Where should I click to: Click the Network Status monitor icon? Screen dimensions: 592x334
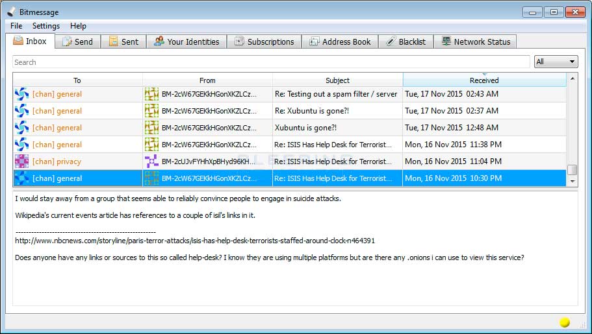click(446, 41)
